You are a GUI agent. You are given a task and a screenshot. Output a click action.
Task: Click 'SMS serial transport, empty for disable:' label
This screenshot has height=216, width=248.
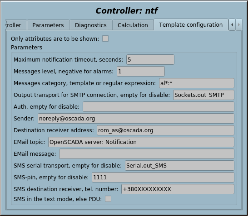(x=68, y=166)
